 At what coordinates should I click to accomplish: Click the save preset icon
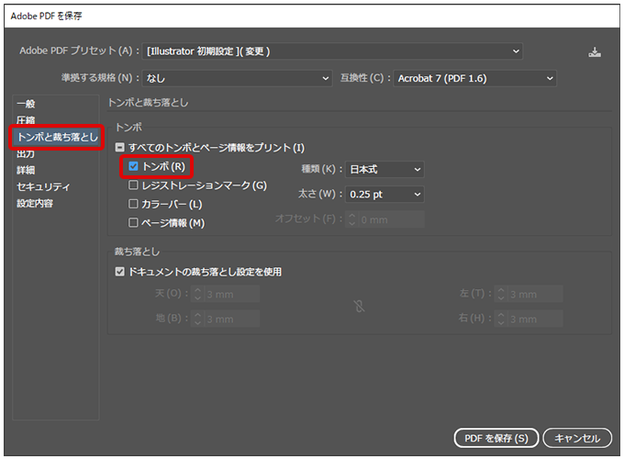[595, 52]
